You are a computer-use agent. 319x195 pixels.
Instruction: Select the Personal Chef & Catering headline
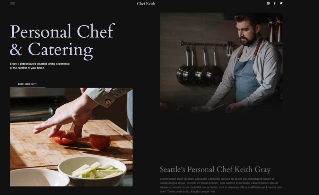coord(62,41)
